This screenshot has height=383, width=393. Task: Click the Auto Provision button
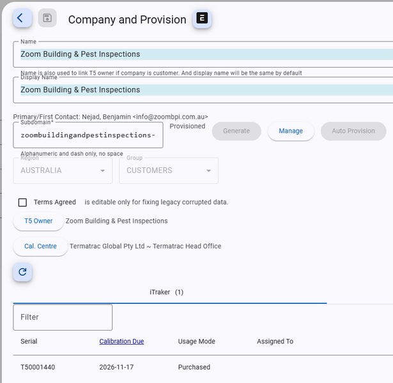click(353, 131)
